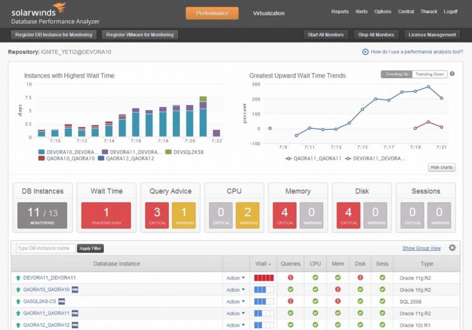Toggle DEVSQL2K58 legend series
The image size is (472, 330).
(184, 152)
